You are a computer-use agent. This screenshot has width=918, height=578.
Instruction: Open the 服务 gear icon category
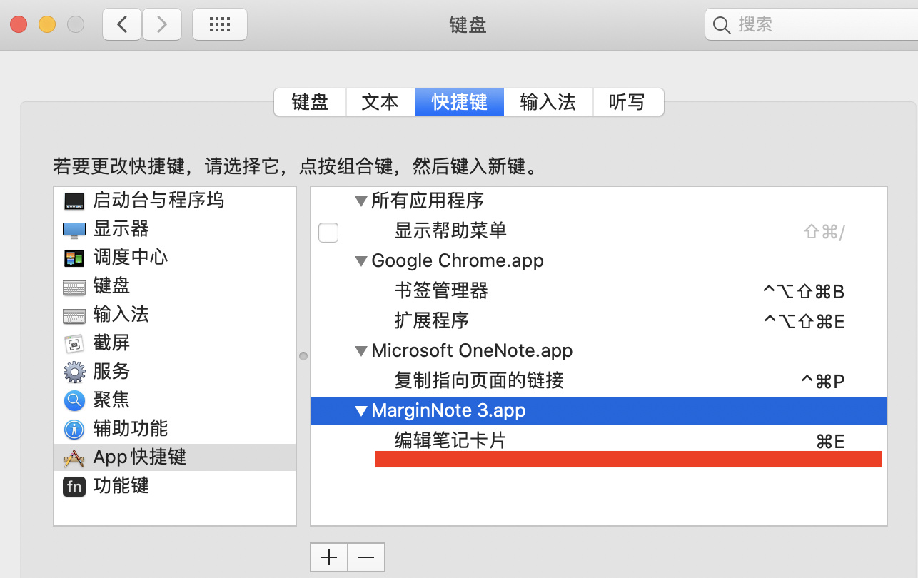point(74,372)
